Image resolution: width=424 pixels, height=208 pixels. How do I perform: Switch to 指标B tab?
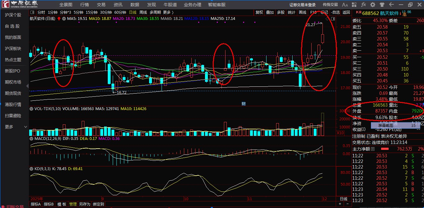pyautogui.click(x=48, y=204)
